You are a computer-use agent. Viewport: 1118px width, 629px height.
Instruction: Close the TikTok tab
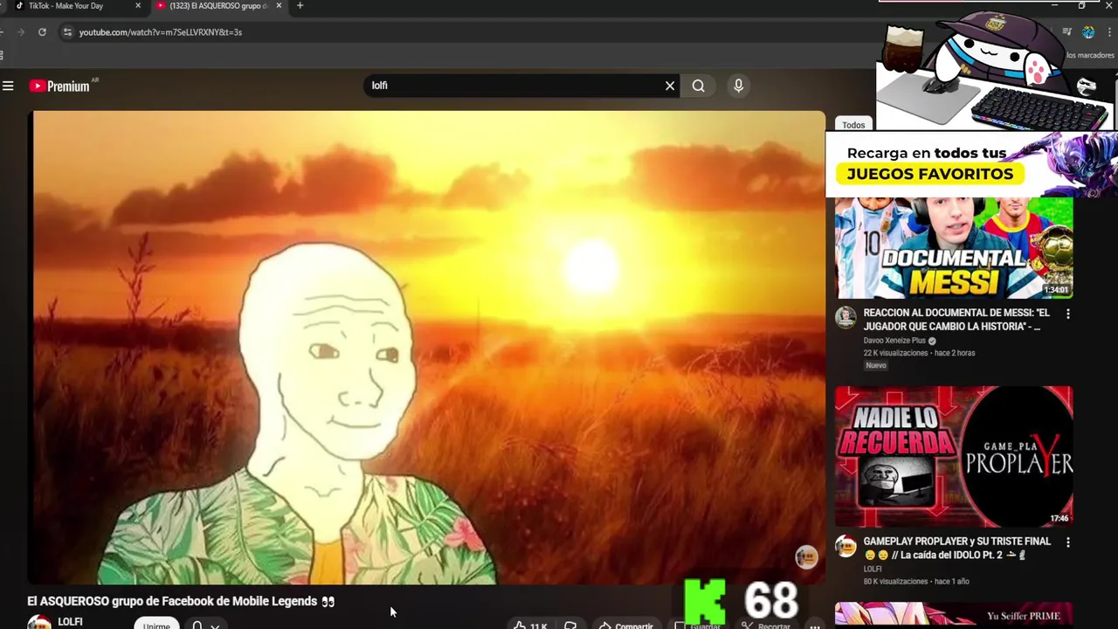[138, 6]
